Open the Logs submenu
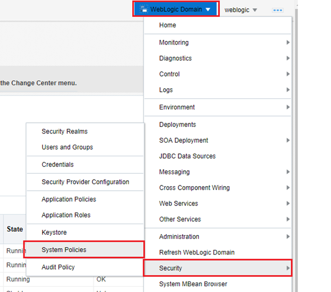The height and width of the screenshot is (292, 331). point(218,90)
